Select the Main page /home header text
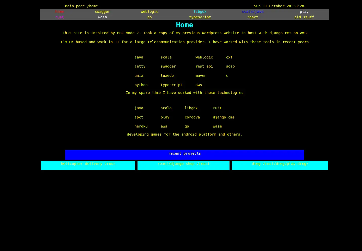 coord(81,6)
